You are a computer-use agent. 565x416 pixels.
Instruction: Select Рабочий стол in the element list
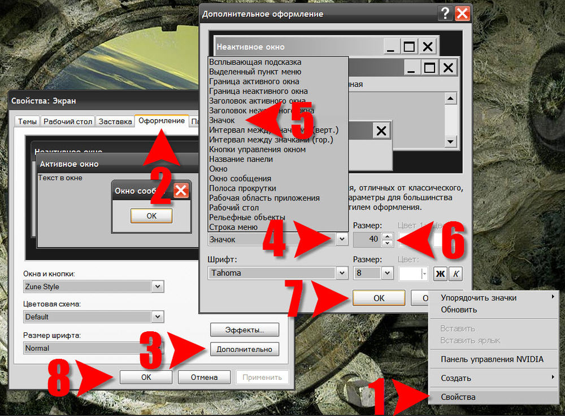[x=278, y=207]
